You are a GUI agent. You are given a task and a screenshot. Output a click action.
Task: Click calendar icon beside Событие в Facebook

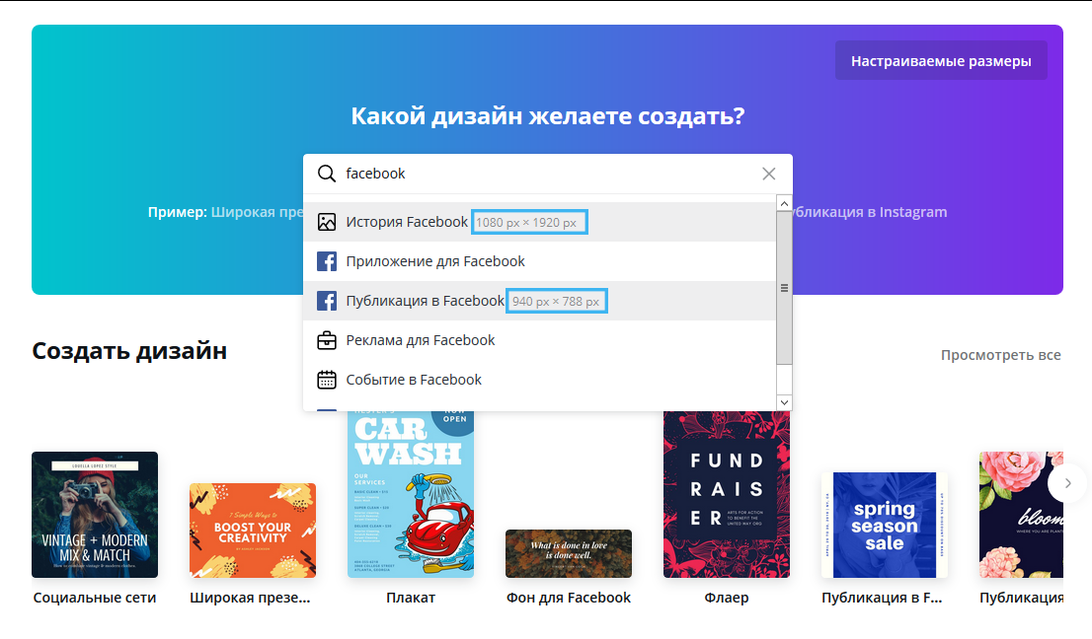coord(327,380)
